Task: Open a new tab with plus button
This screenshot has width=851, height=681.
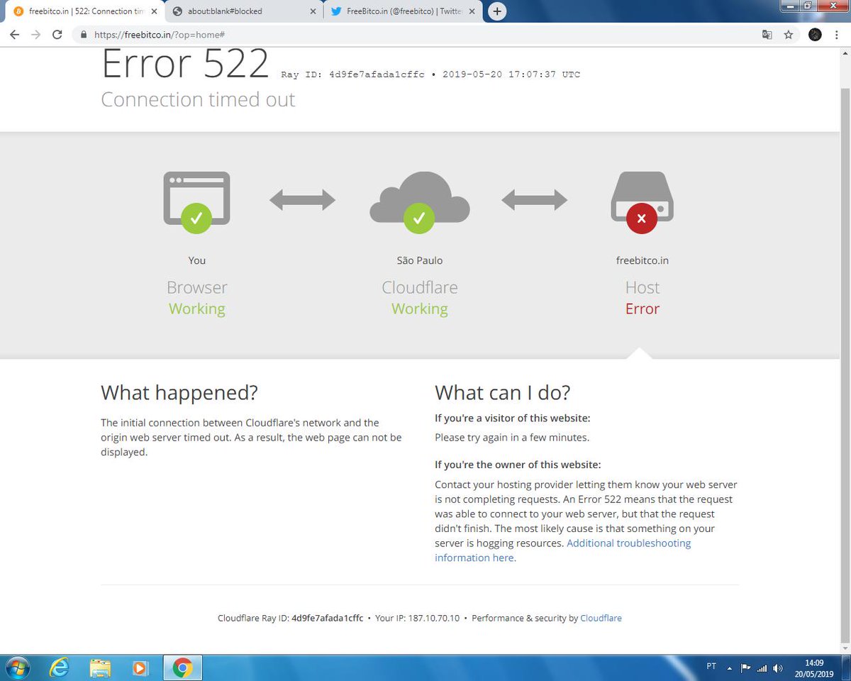Action: click(x=497, y=11)
